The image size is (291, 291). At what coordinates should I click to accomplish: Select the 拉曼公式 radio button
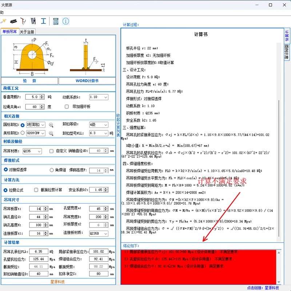point(5,190)
